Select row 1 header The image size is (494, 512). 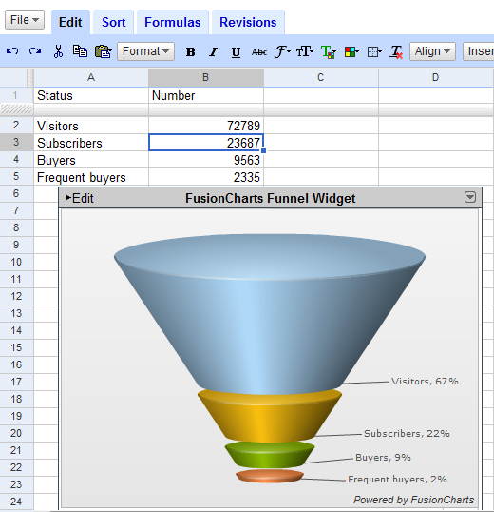tap(16, 95)
